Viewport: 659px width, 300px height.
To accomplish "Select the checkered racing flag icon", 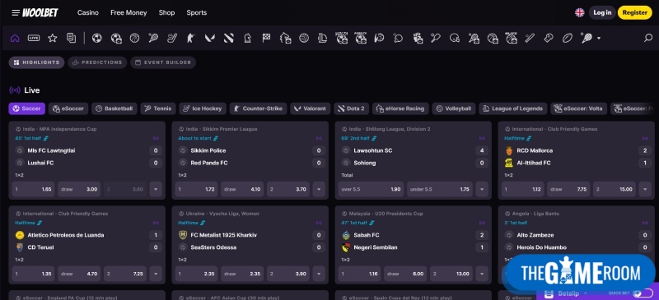I will pos(266,38).
